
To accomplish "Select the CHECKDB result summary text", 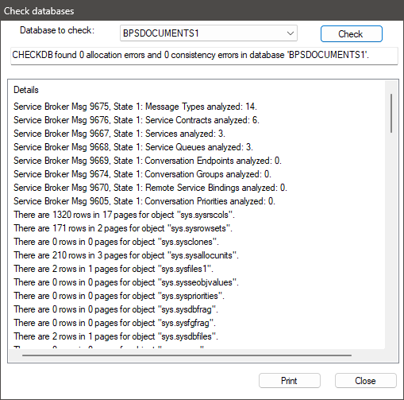I will pyautogui.click(x=190, y=55).
